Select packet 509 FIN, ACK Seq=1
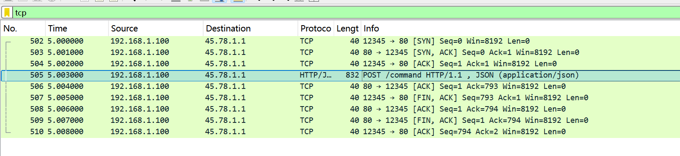The height and width of the screenshot is (156, 680). tap(340, 120)
